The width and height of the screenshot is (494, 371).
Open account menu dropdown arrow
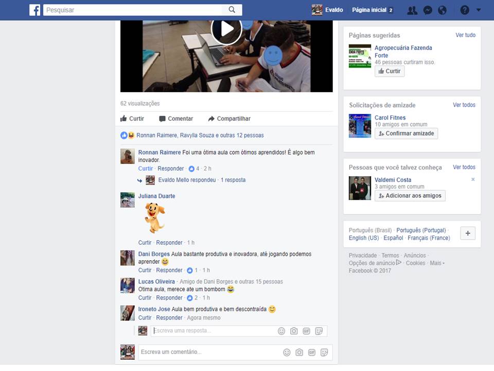click(479, 10)
